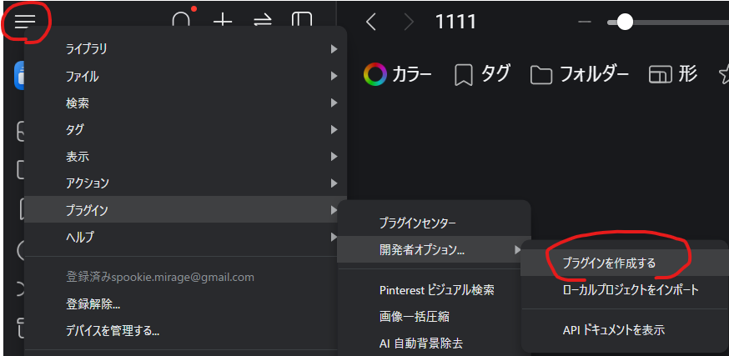Open the 検索 menu item
This screenshot has width=729, height=356.
(x=185, y=103)
